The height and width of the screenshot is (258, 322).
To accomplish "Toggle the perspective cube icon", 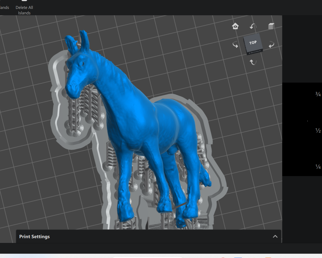I will coord(271,26).
